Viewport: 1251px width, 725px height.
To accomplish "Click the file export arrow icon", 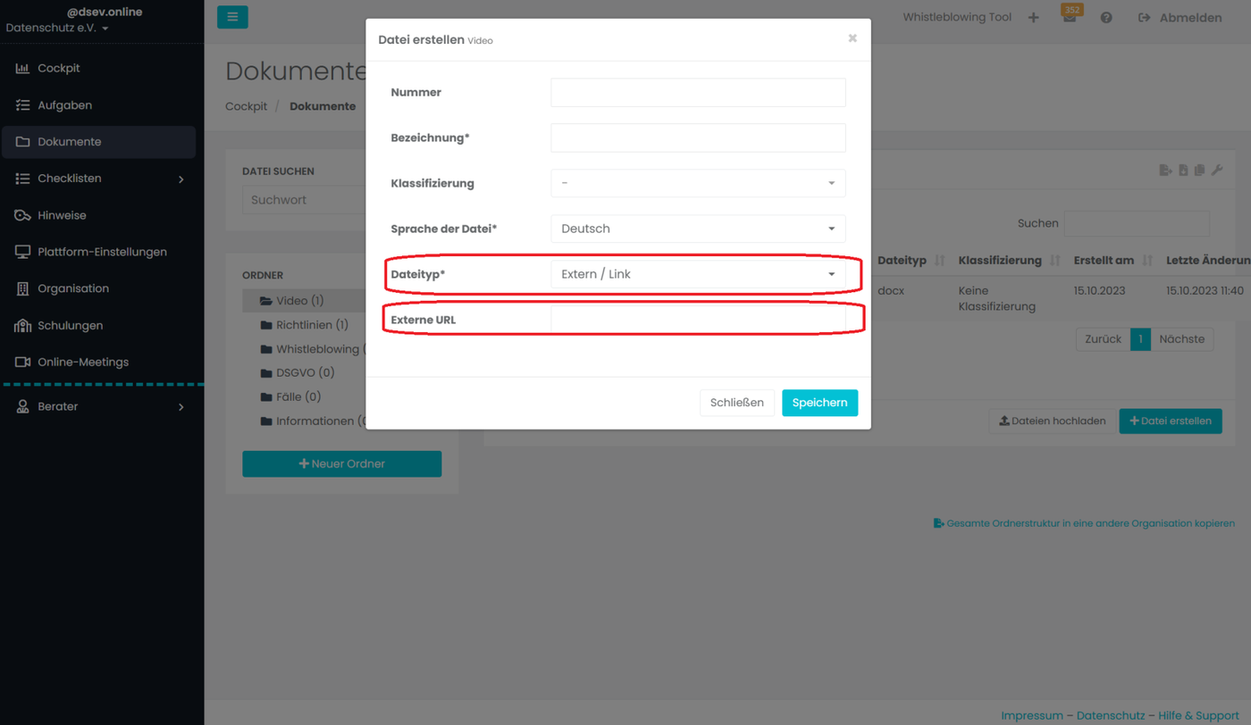I will [x=1165, y=170].
